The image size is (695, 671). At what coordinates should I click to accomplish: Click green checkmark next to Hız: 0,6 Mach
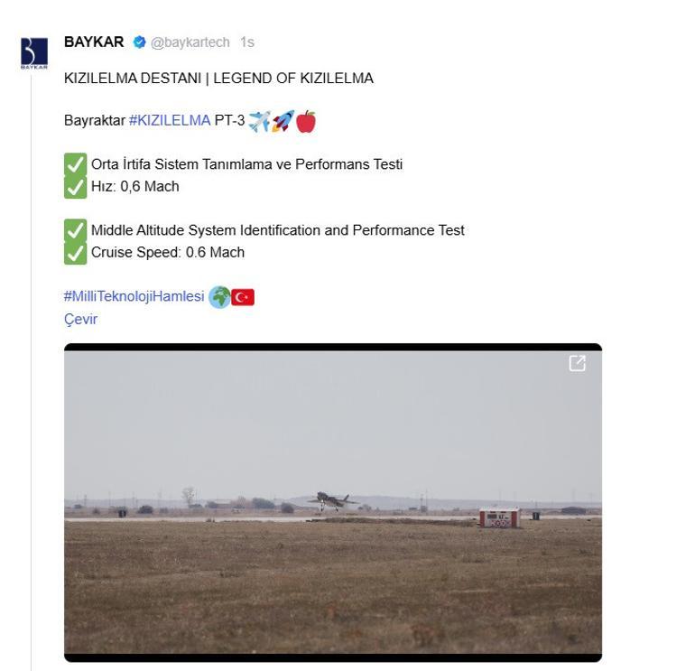pyautogui.click(x=75, y=186)
